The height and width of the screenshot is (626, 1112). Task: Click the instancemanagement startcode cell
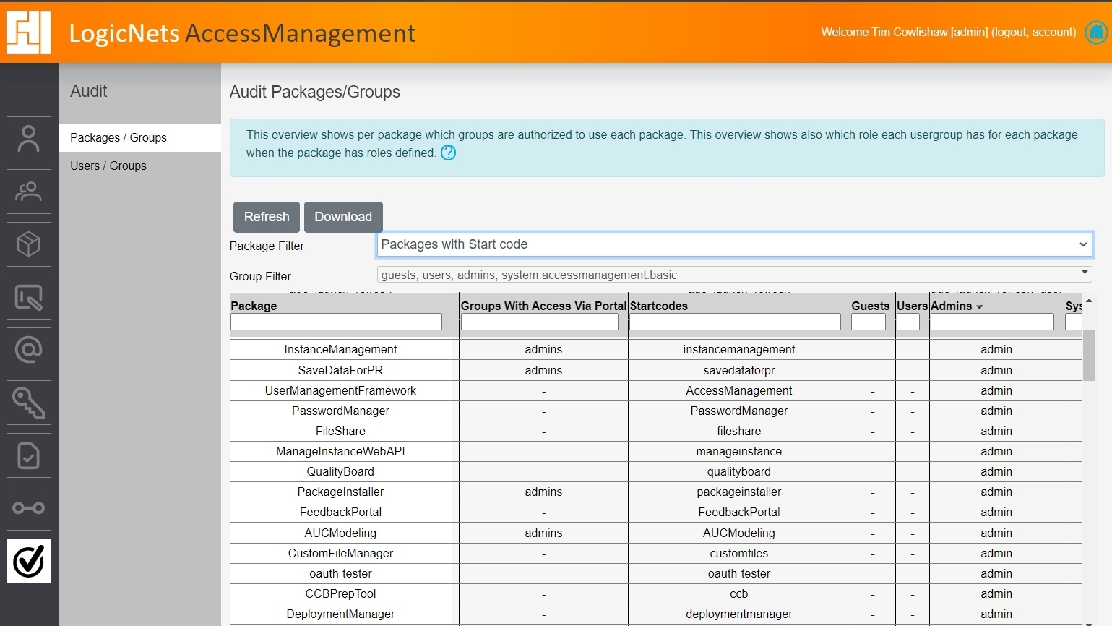pyautogui.click(x=738, y=349)
